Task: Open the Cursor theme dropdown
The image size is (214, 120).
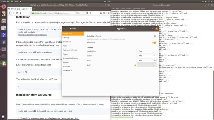Action: point(147,56)
